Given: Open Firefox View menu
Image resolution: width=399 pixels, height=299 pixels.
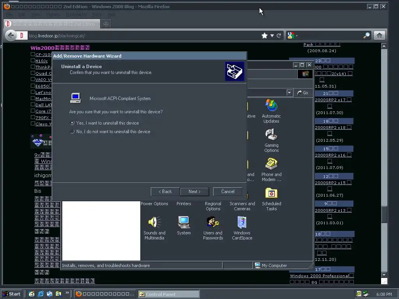Looking at the screenshot, I should click(36, 14).
